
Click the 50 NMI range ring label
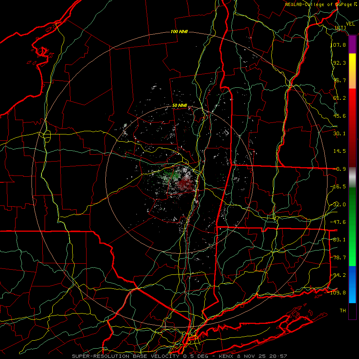pyautogui.click(x=179, y=106)
